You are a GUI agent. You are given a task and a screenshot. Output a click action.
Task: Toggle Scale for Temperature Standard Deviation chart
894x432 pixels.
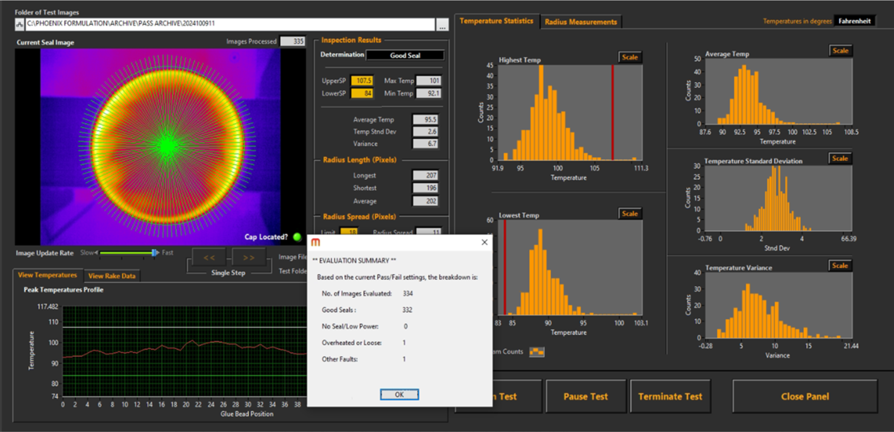[840, 159]
